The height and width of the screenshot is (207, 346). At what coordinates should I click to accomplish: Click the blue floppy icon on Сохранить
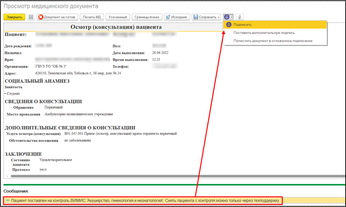pyautogui.click(x=196, y=17)
